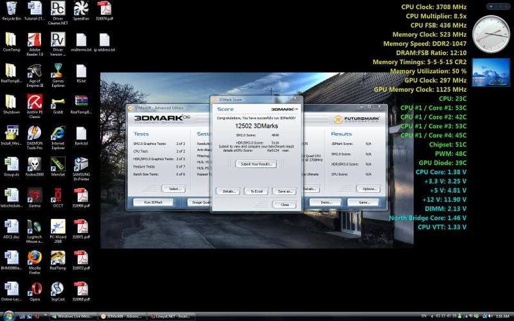Launch the foobar2000 shortcut
Image resolution: width=514 pixels, height=321 pixels.
[x=35, y=165]
